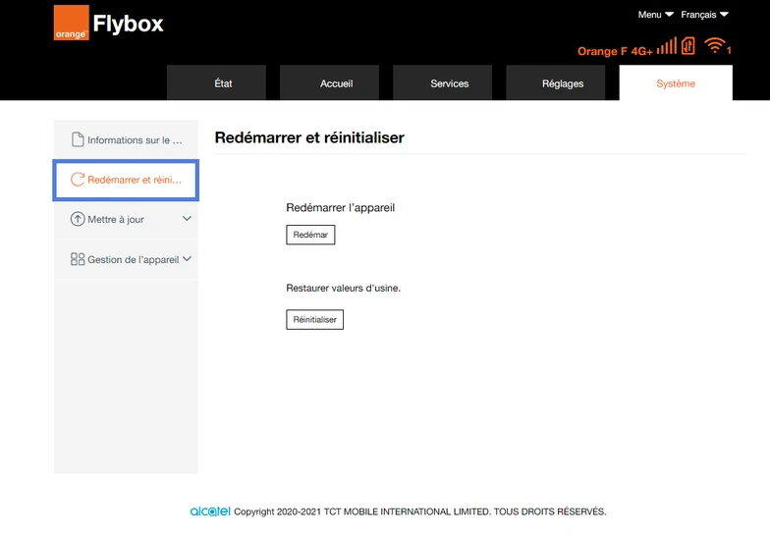Open Gestion de l'appareil sidebar section

(x=126, y=259)
